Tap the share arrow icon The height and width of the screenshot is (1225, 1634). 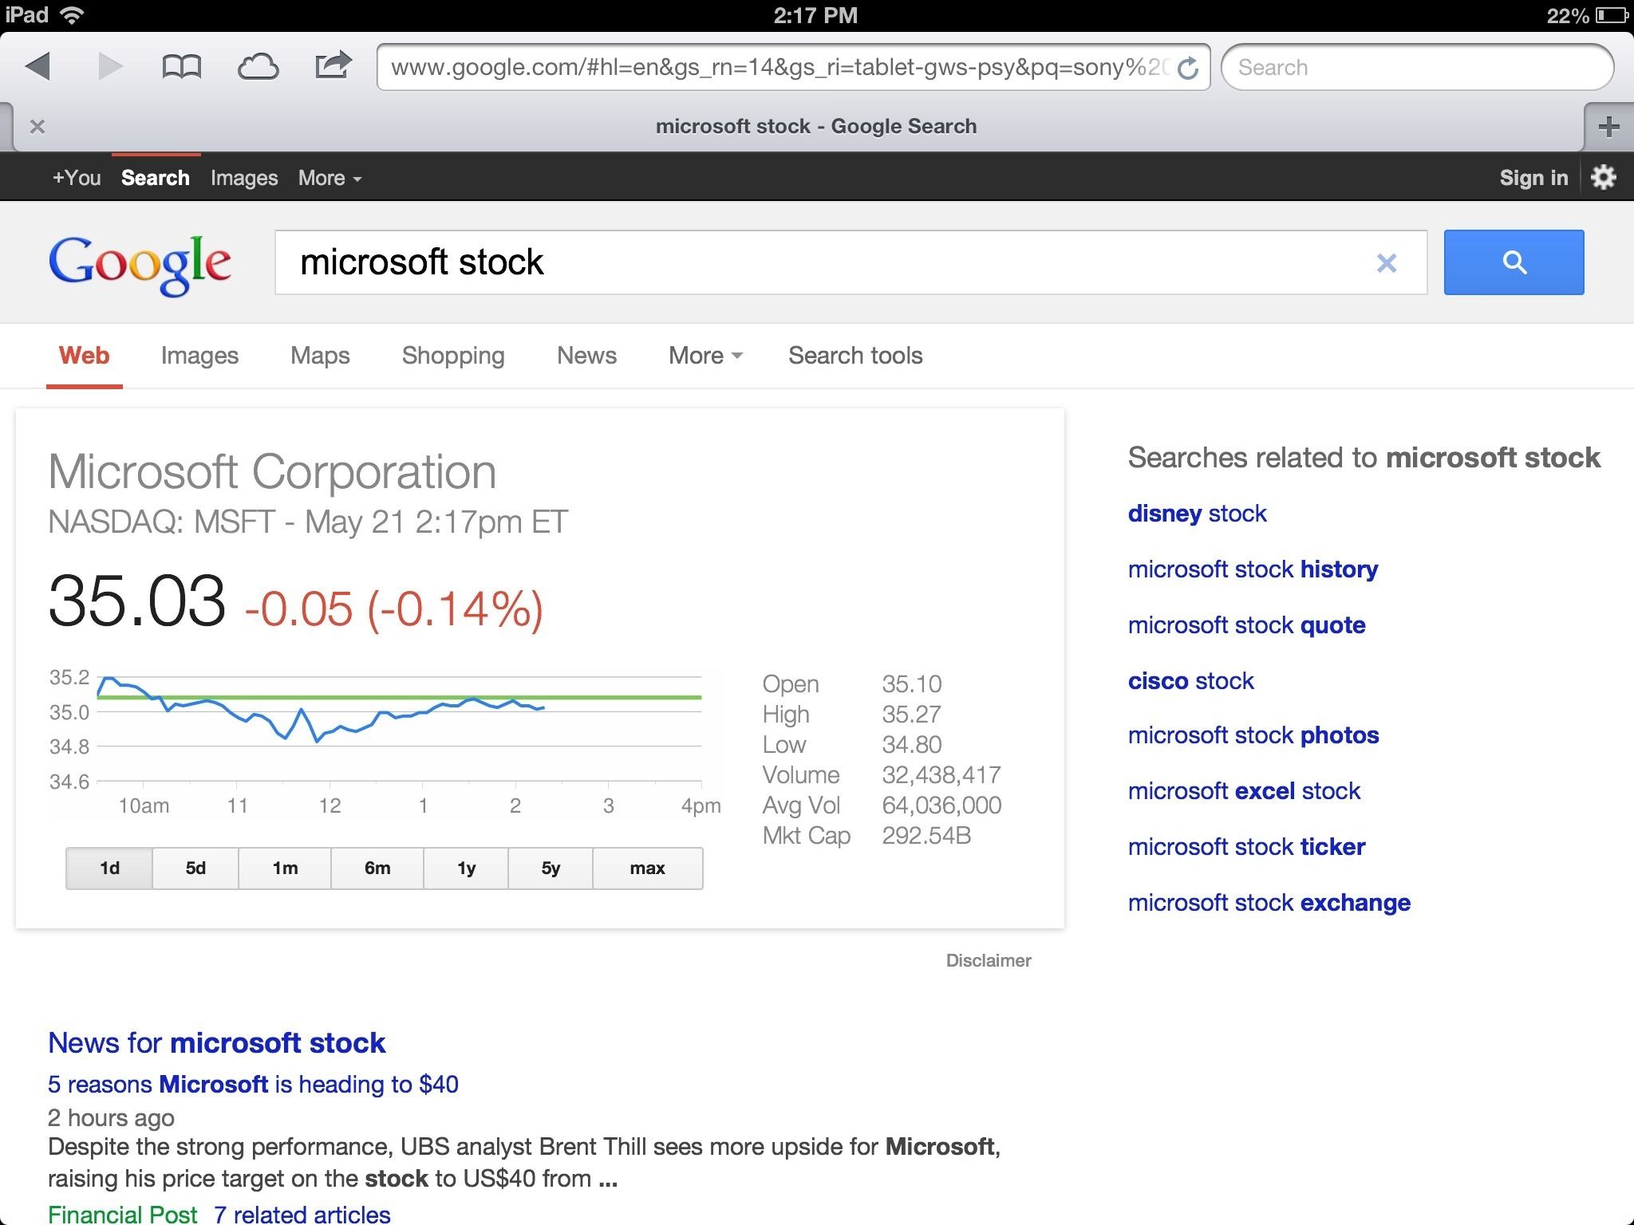(333, 65)
